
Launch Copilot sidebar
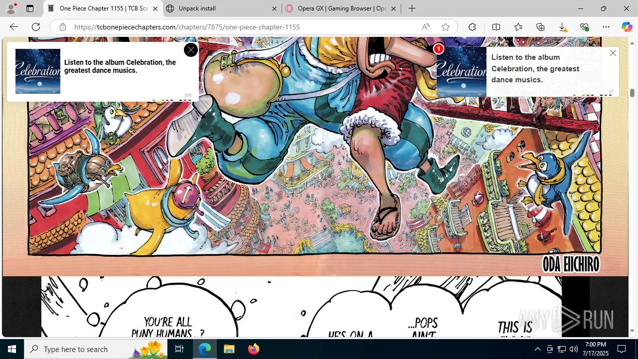[627, 27]
